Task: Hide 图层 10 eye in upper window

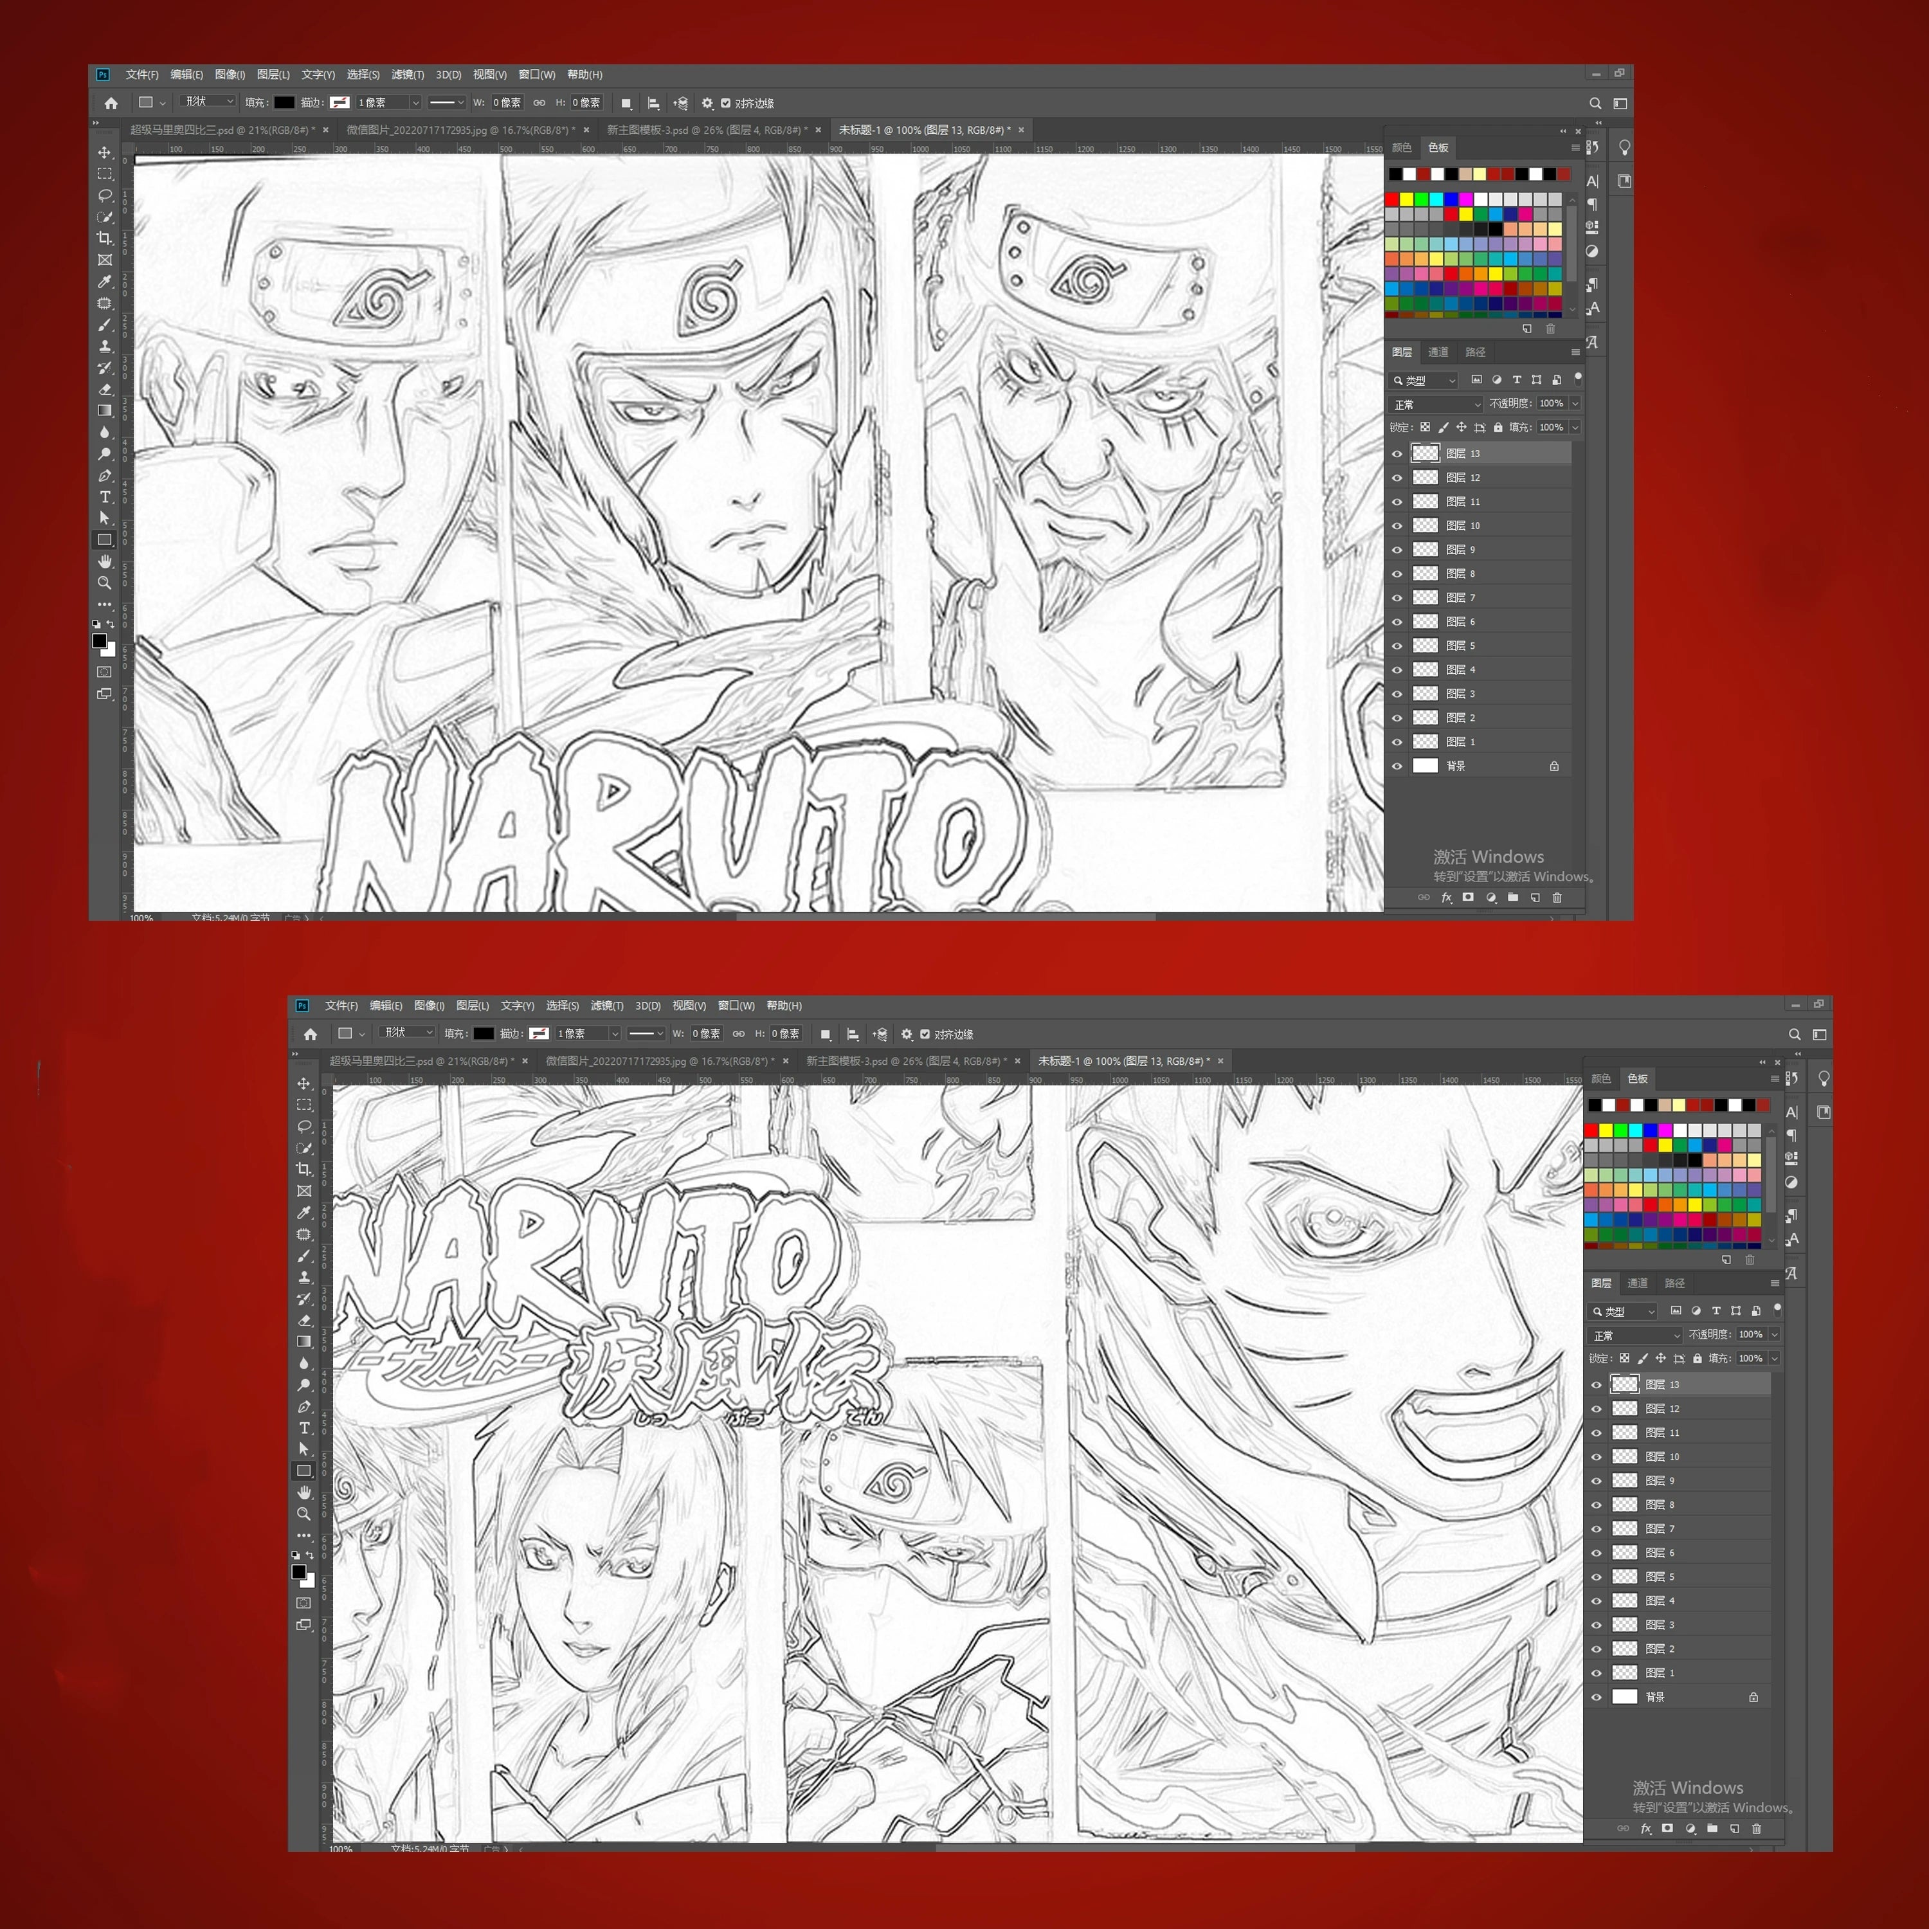Action: click(1398, 526)
